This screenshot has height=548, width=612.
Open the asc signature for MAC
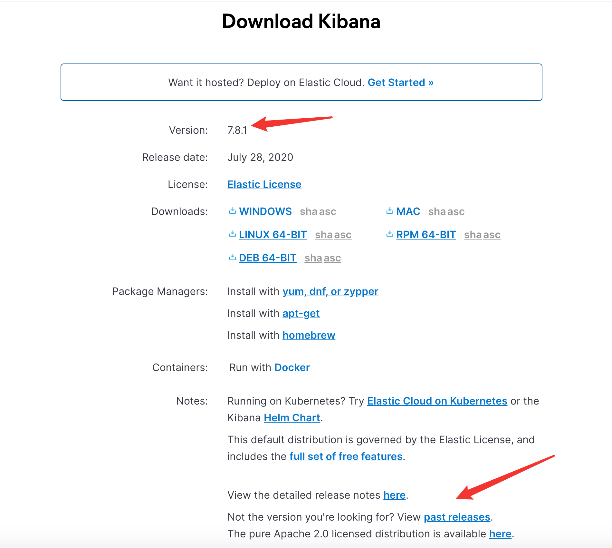[456, 211]
